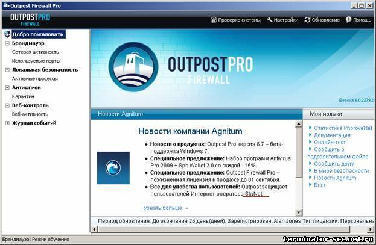
Task: Click the horizontal scrollbar right arrow
Action: coord(371,229)
